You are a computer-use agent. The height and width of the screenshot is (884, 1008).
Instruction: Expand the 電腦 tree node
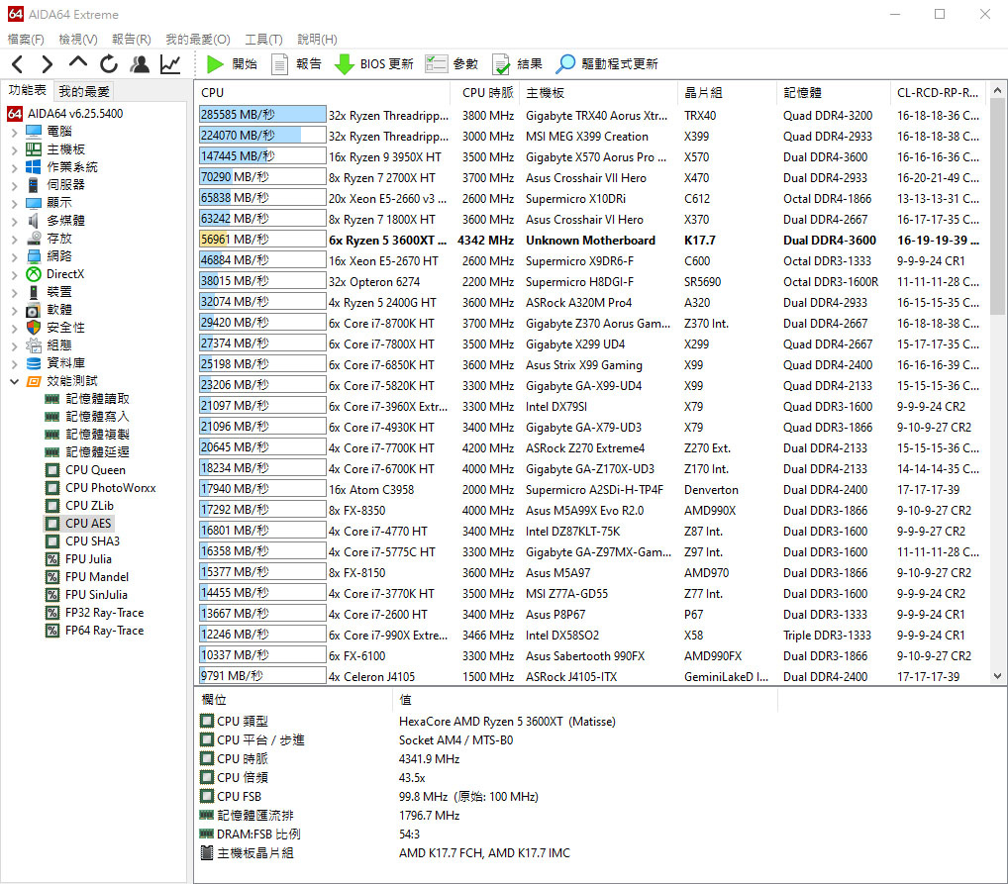[14, 133]
